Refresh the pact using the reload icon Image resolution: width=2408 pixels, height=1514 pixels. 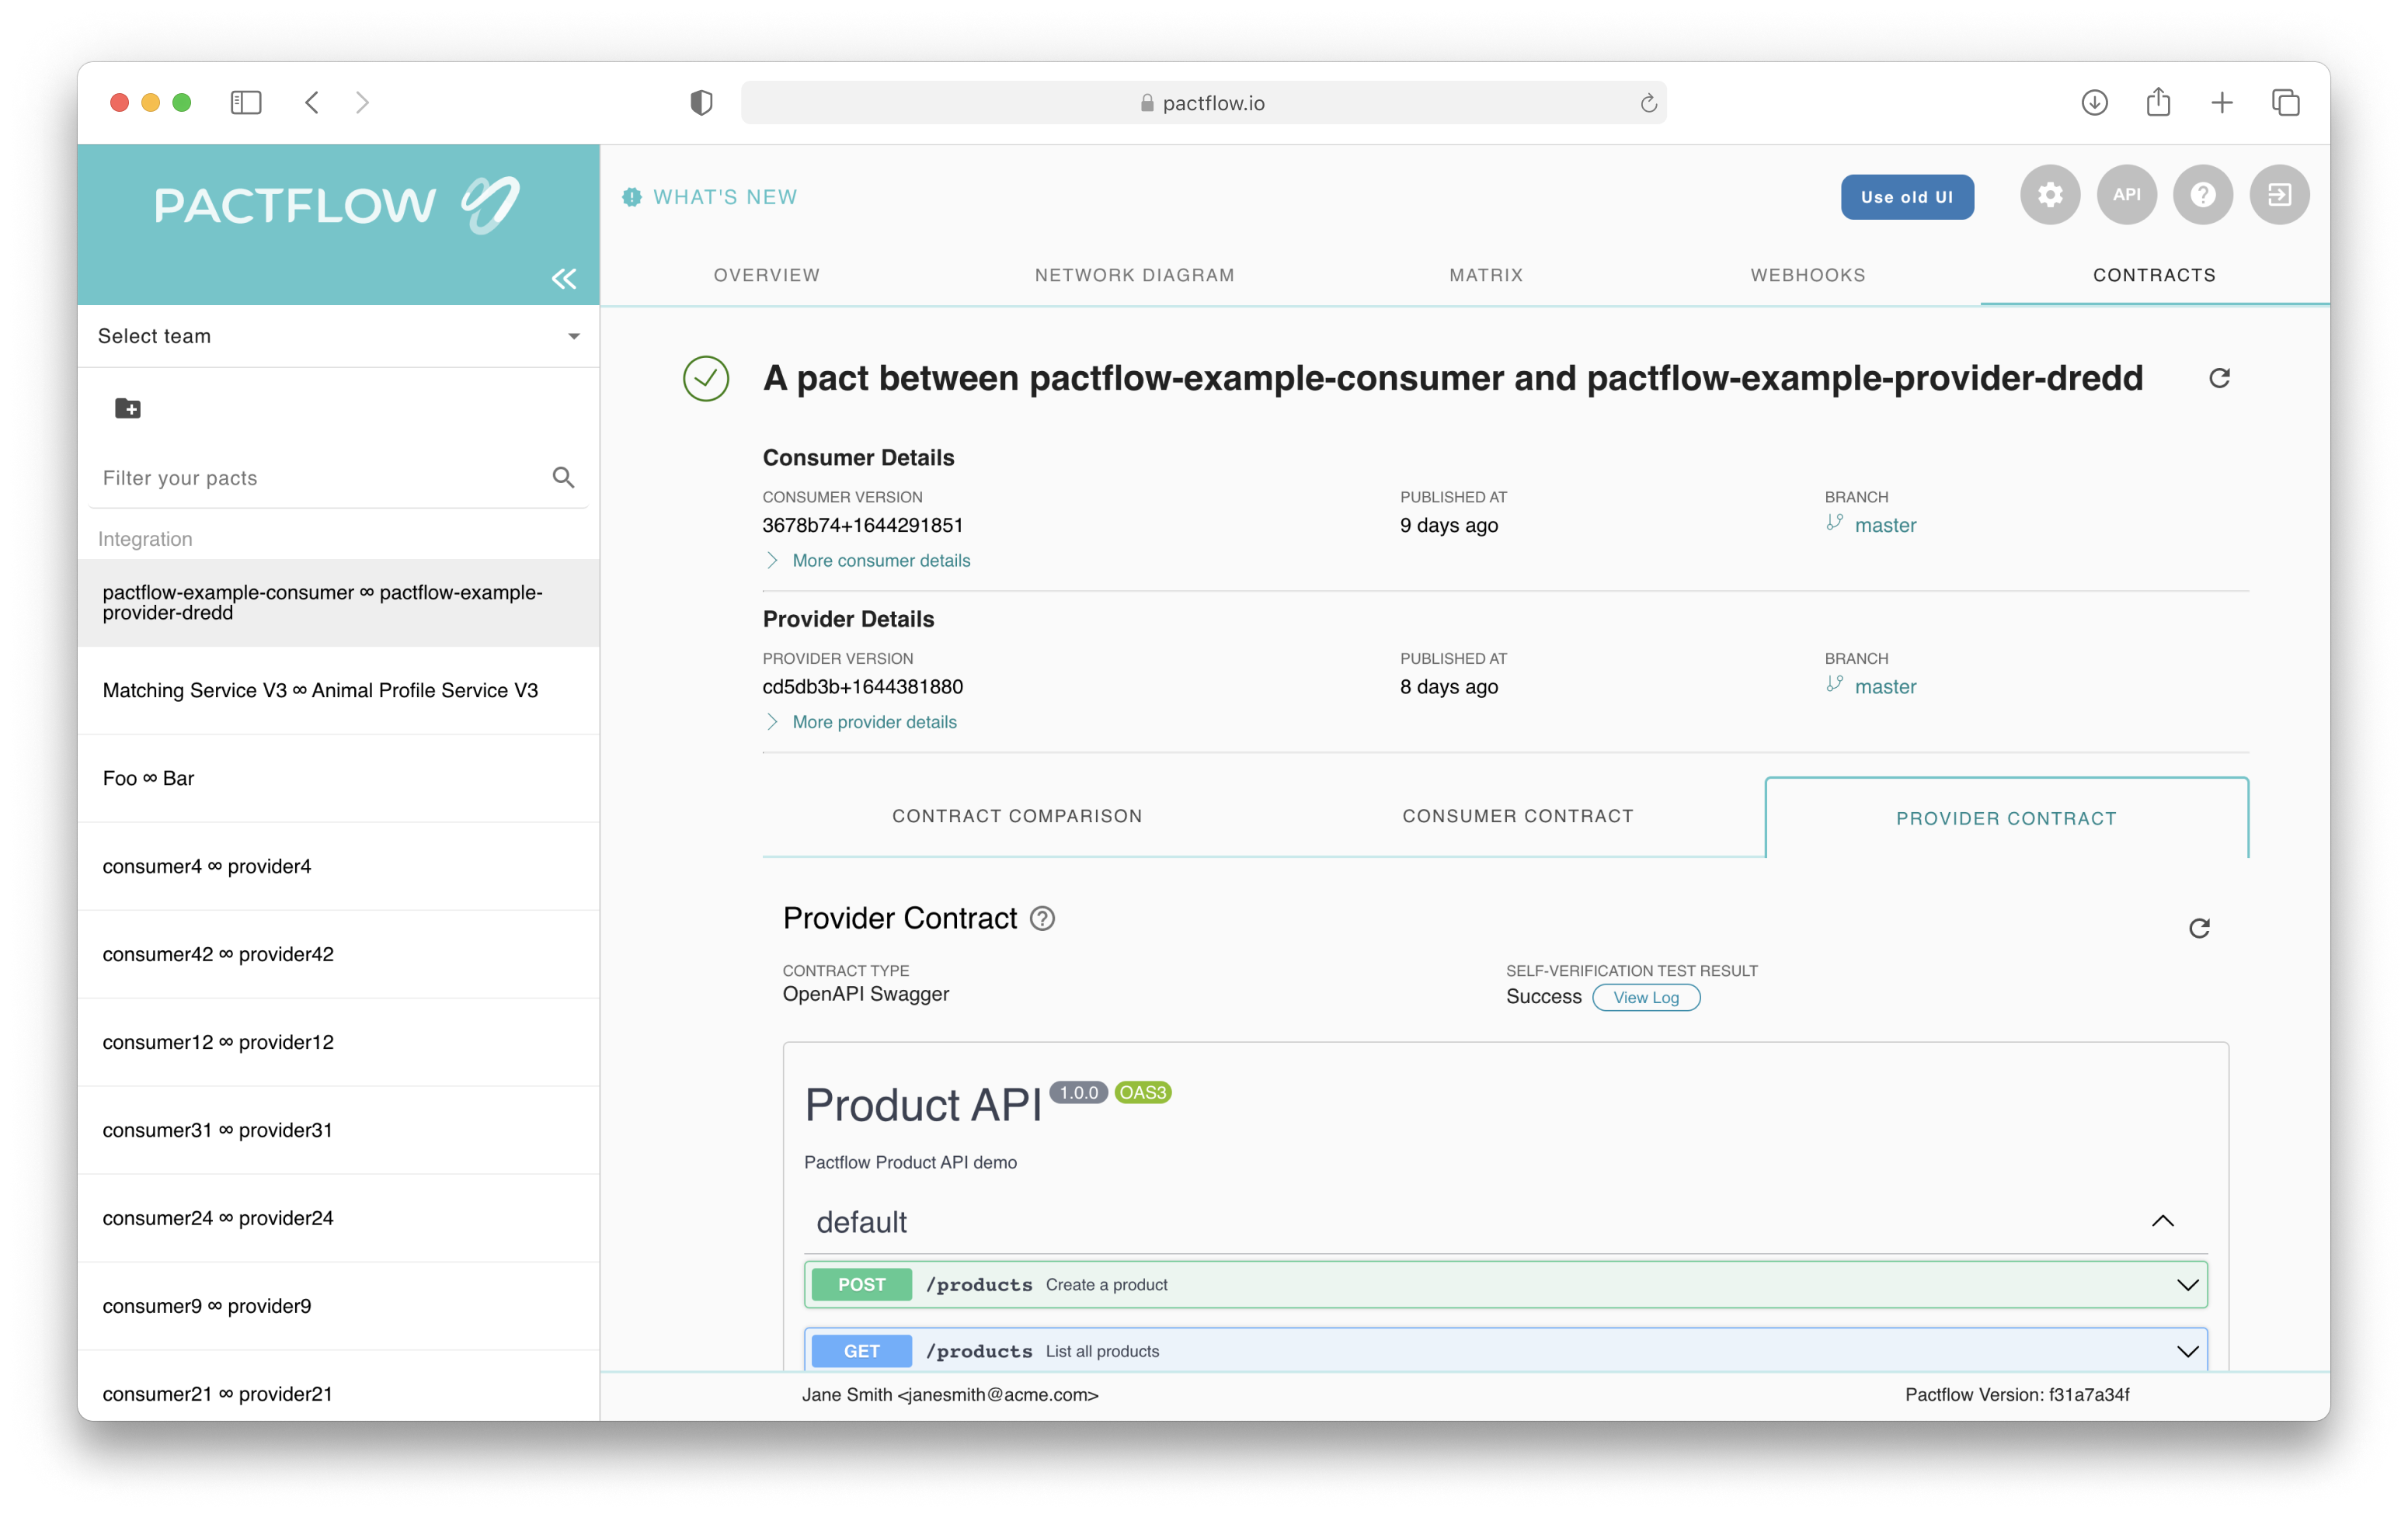pyautogui.click(x=2220, y=378)
